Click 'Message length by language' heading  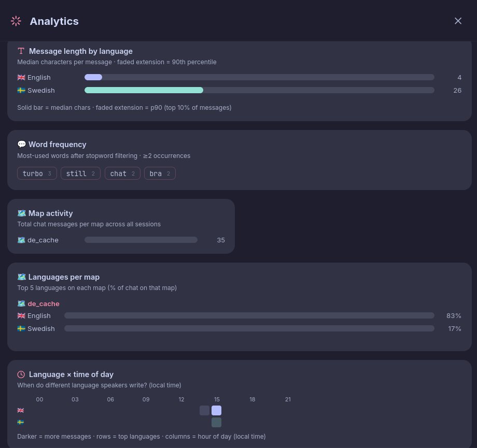(80, 51)
